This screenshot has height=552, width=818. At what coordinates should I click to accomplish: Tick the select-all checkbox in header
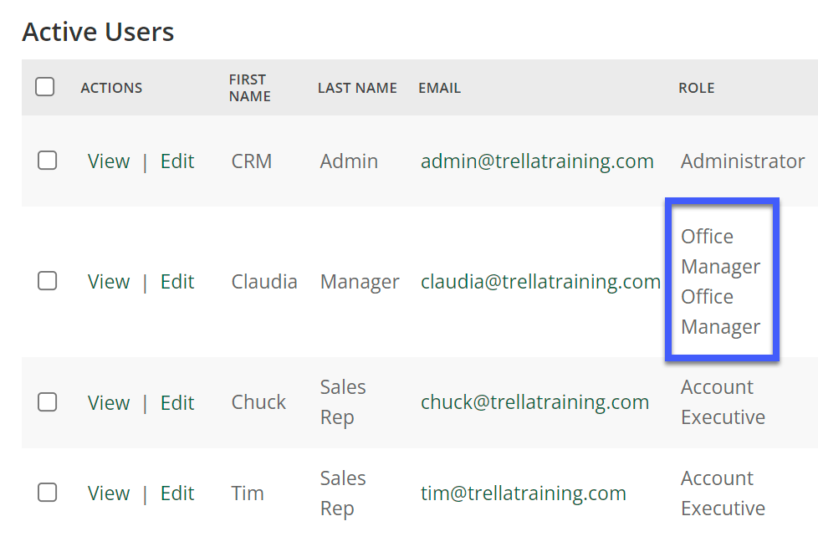[45, 87]
